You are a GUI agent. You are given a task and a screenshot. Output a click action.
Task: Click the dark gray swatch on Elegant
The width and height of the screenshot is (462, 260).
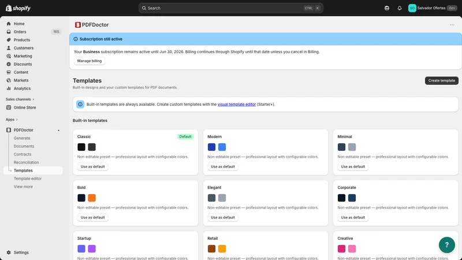(211, 198)
